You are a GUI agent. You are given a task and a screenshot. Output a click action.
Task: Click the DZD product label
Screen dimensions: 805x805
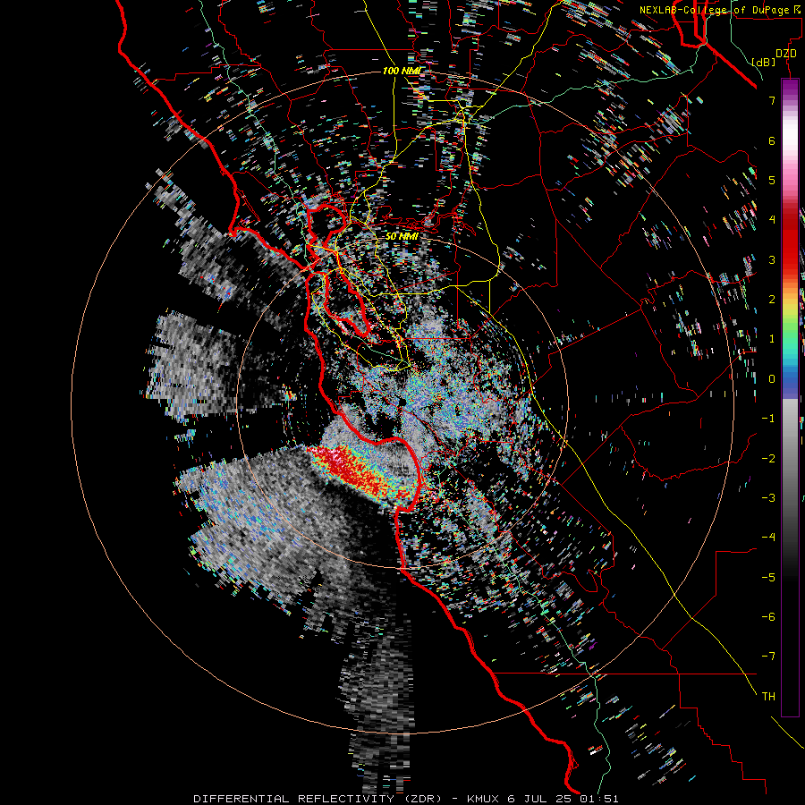(x=786, y=54)
